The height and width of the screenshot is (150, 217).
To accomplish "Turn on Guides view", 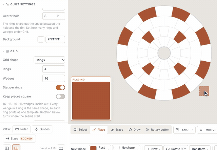I will coord(42,129).
